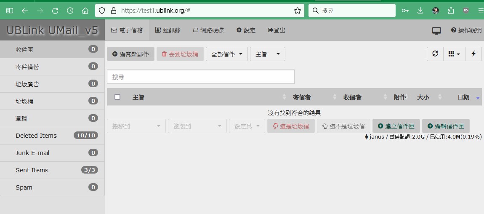Click the 編寫新郵件 compose button
The width and height of the screenshot is (484, 214).
130,54
